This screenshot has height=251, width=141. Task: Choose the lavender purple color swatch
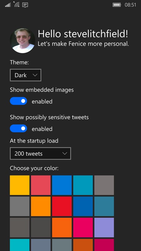point(104,227)
